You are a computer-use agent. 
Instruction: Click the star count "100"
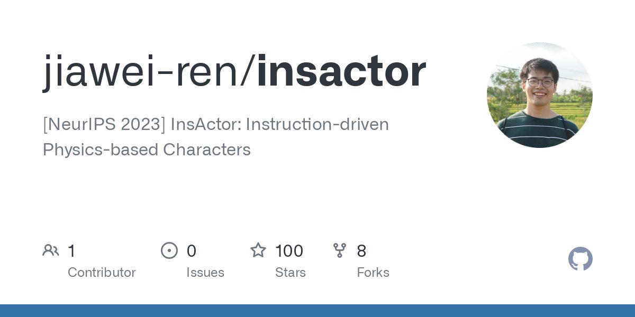click(x=289, y=251)
